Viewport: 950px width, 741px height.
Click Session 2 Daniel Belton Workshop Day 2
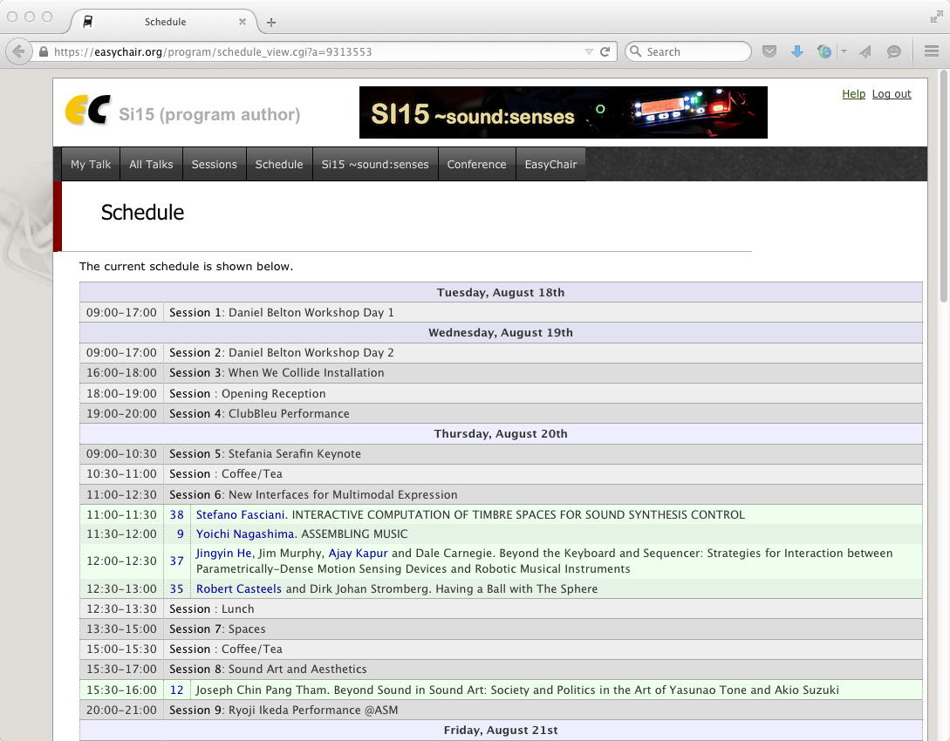tap(501, 352)
